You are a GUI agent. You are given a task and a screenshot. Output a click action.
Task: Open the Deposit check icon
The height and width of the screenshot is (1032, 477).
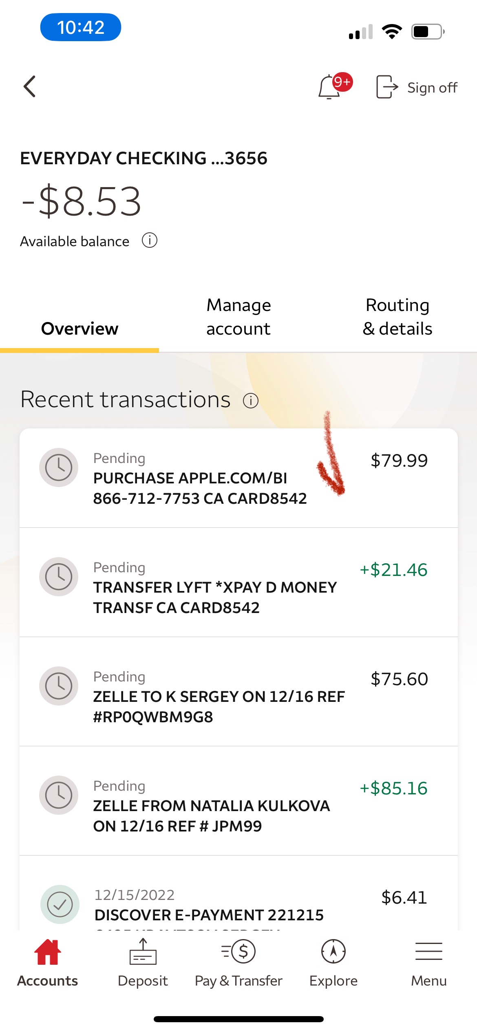tap(143, 952)
